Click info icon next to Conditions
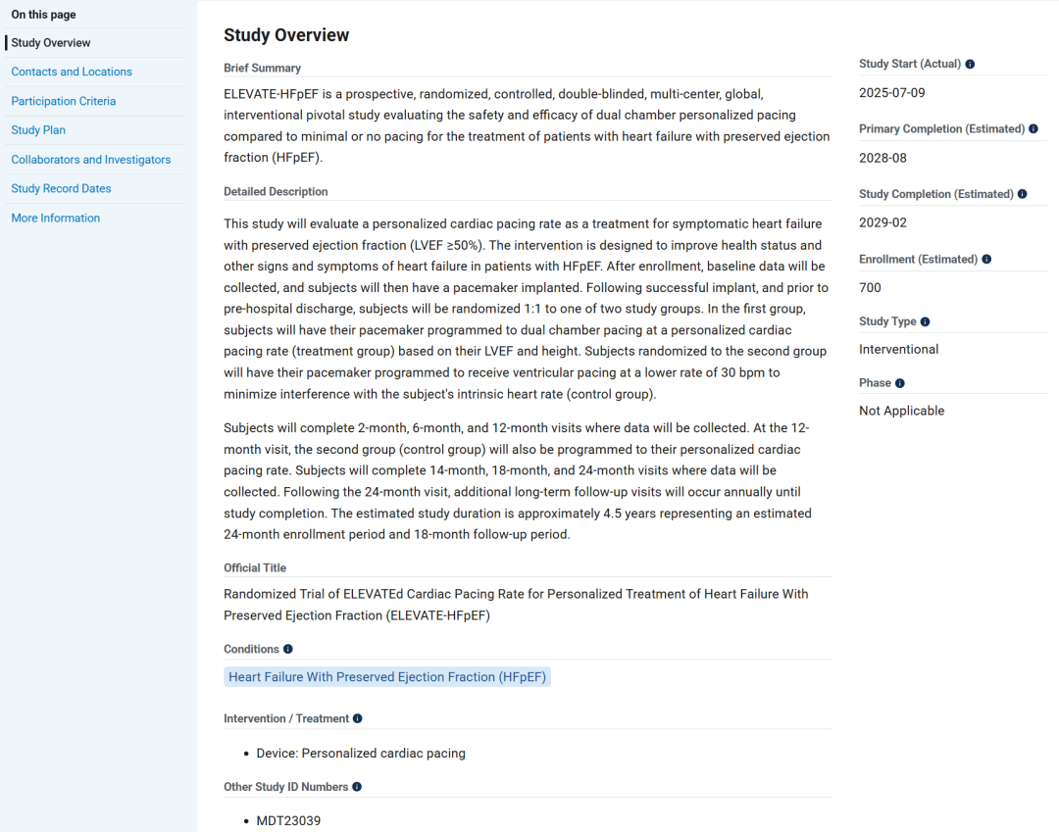1059x832 pixels. point(288,649)
